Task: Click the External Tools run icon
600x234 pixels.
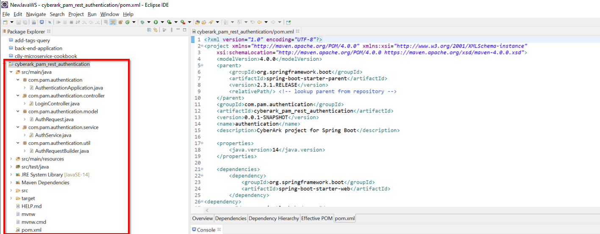Action: [x=183, y=22]
